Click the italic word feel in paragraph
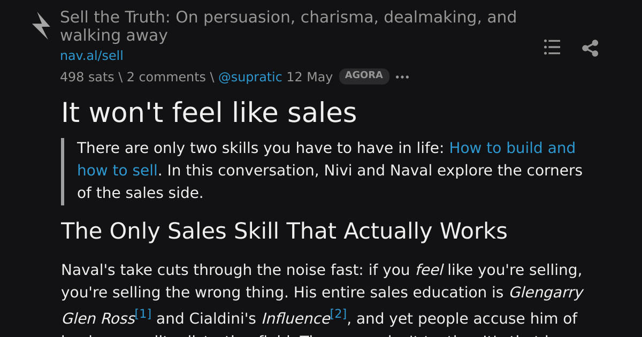The width and height of the screenshot is (642, 337). tap(429, 270)
